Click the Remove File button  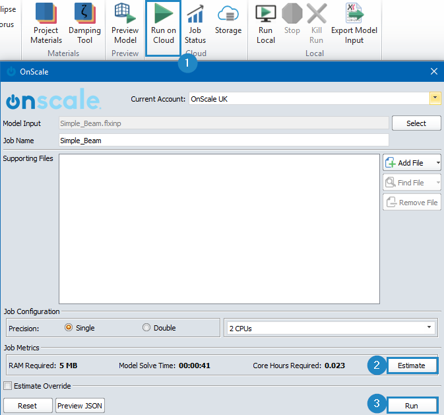coord(412,203)
